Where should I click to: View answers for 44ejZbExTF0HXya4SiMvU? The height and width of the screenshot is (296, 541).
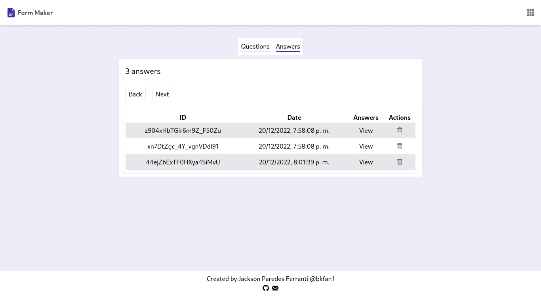[x=366, y=162]
